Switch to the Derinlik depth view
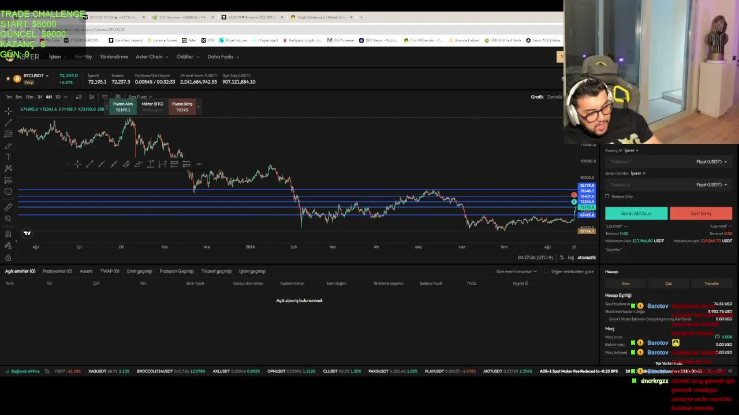This screenshot has width=739, height=415. coord(554,97)
